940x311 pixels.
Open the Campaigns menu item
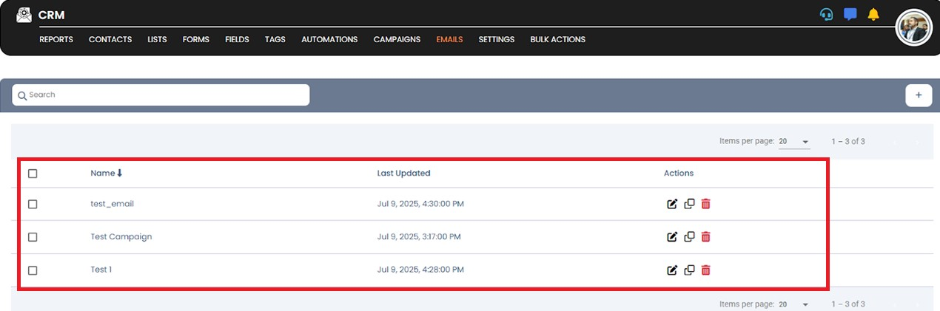(x=397, y=39)
